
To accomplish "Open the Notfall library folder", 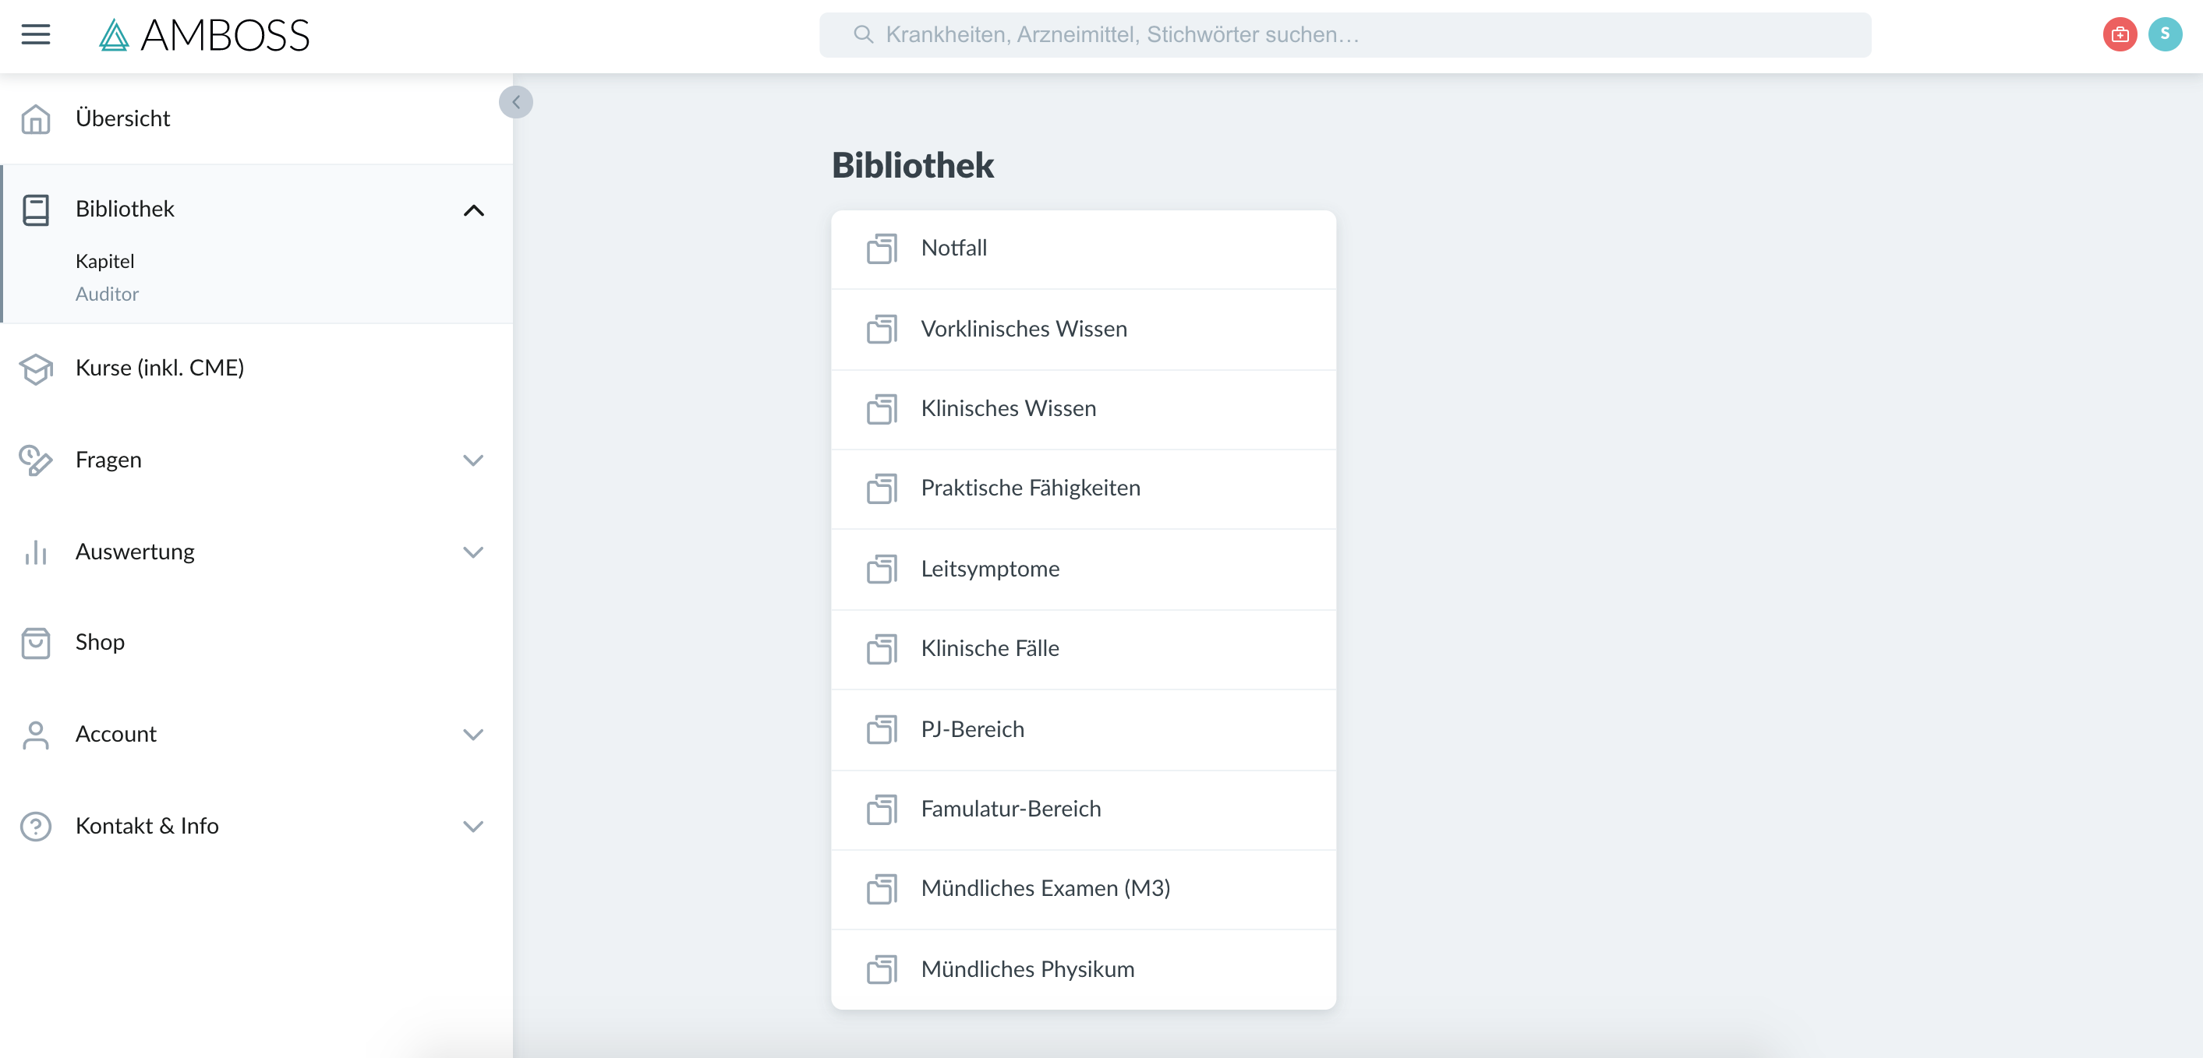I will pyautogui.click(x=1083, y=249).
